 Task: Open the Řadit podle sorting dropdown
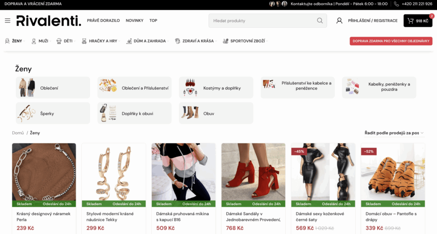click(x=394, y=133)
